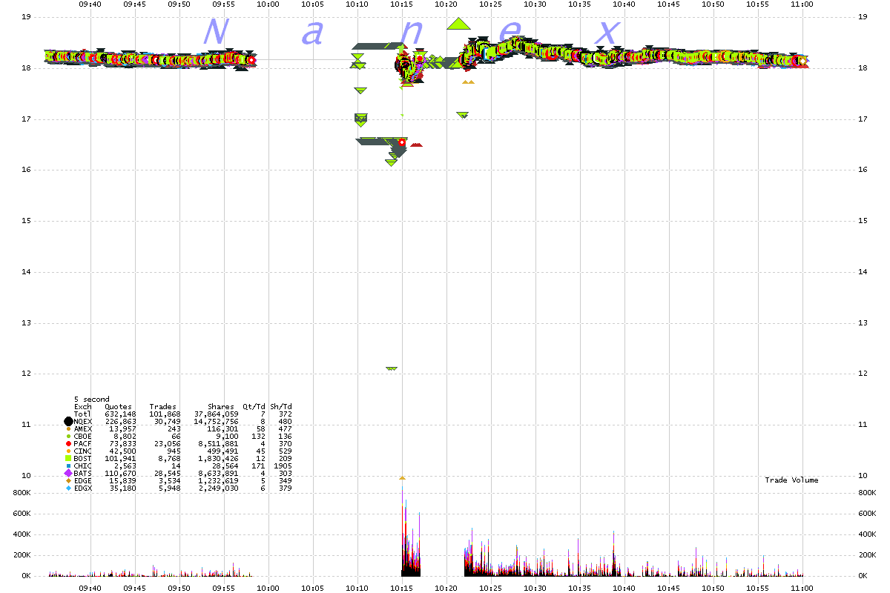
Task: Click the black NQEX legend circle
Action: [68, 422]
